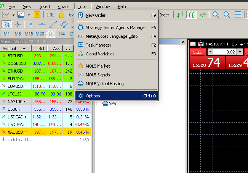Screen dimensions: 248x173
Task: Open Task Manager from Tools menu
Action: click(117, 45)
